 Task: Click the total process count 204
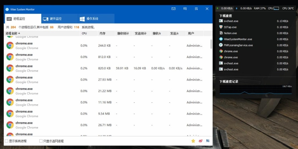click(13, 27)
